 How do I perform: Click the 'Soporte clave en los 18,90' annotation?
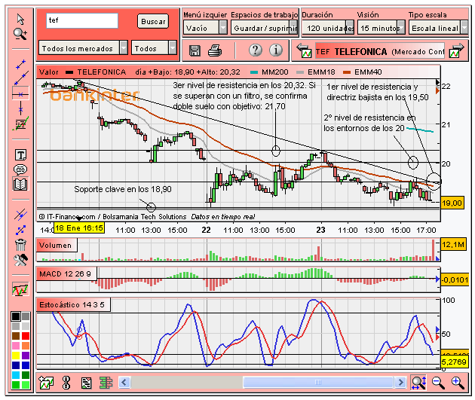[123, 189]
